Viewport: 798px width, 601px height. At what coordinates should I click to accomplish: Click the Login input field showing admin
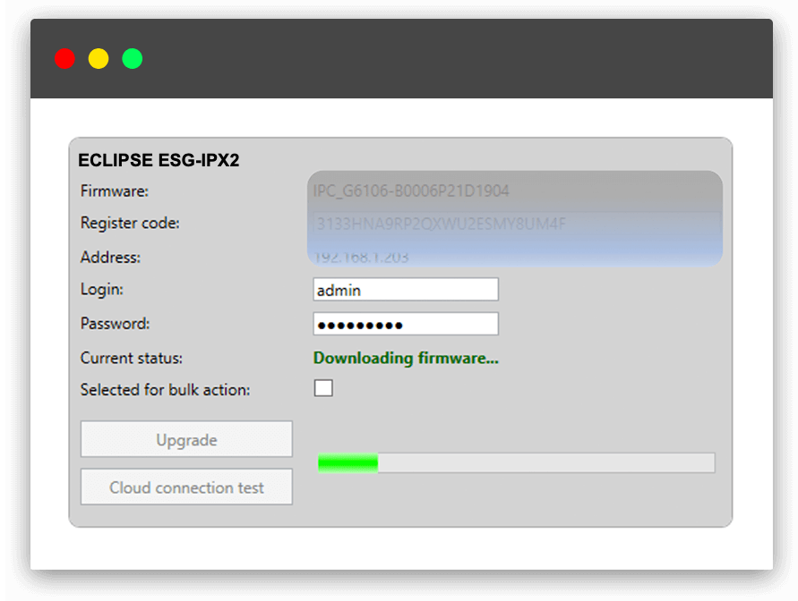[405, 289]
